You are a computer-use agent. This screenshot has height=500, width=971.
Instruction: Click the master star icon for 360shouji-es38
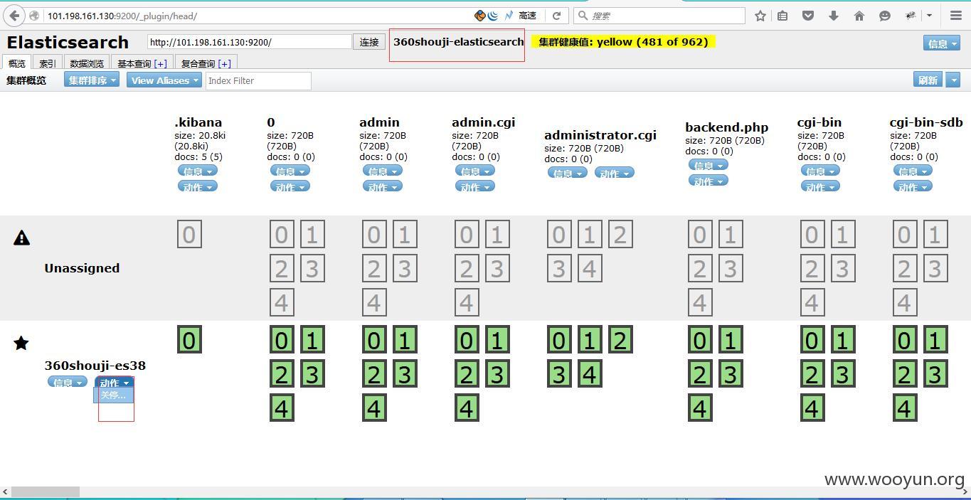21,344
